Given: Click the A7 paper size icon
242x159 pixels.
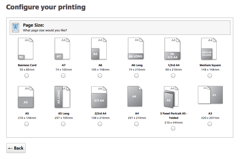Looking at the screenshot, I should coord(62,49).
